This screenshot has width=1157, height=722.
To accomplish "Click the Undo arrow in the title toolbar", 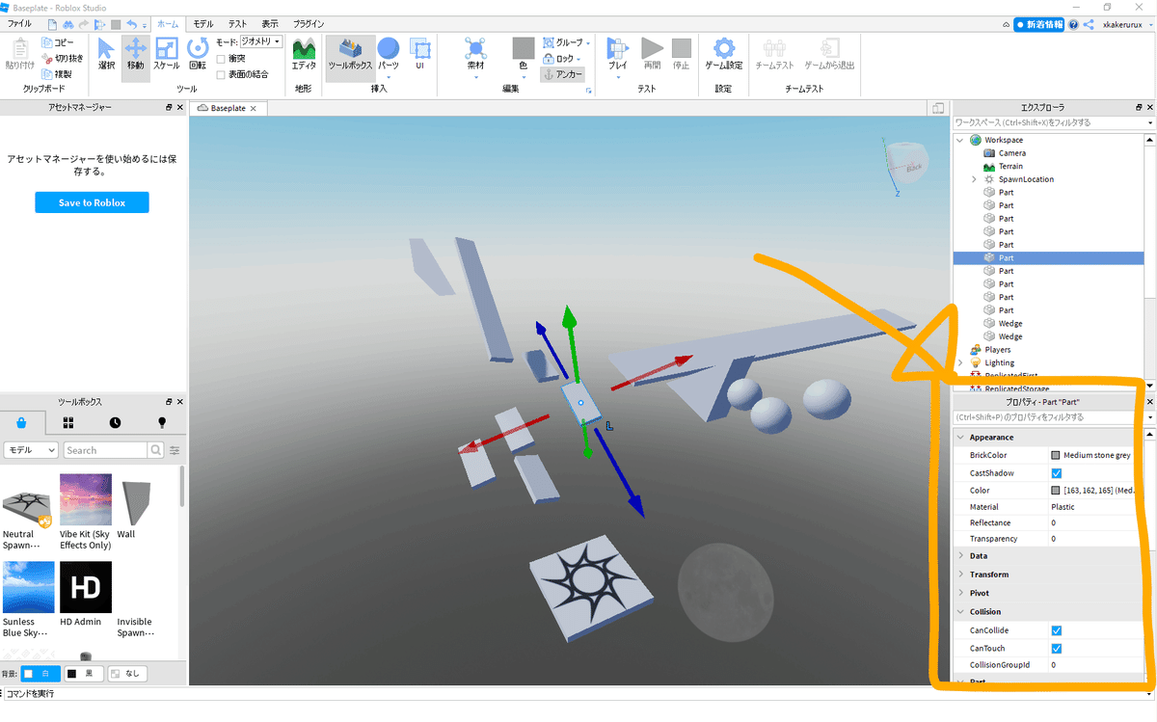I will click(131, 24).
